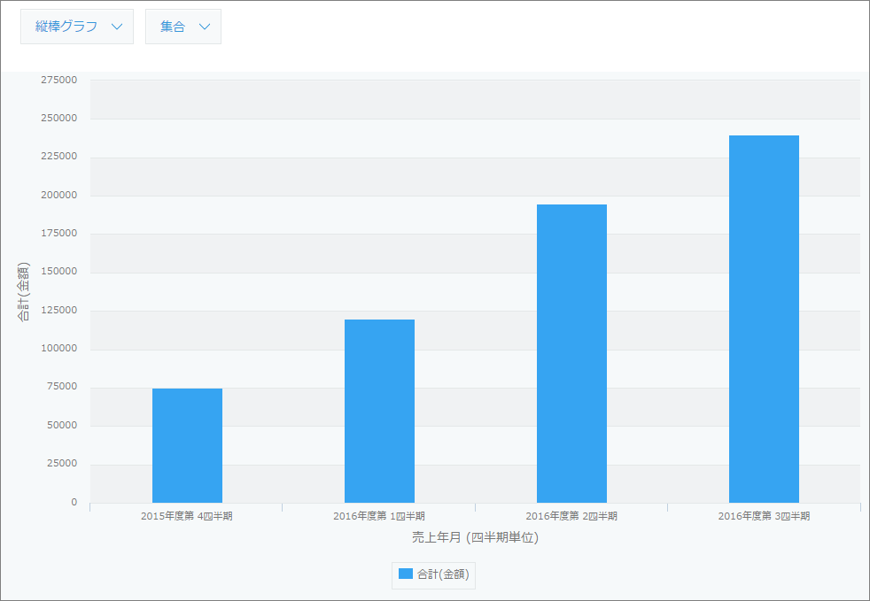Click the tallest bar for 2016年度第3四半期

pyautogui.click(x=764, y=319)
